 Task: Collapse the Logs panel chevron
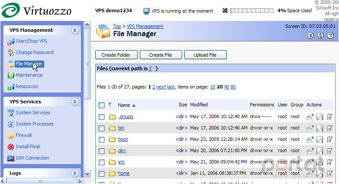[x=75, y=173]
